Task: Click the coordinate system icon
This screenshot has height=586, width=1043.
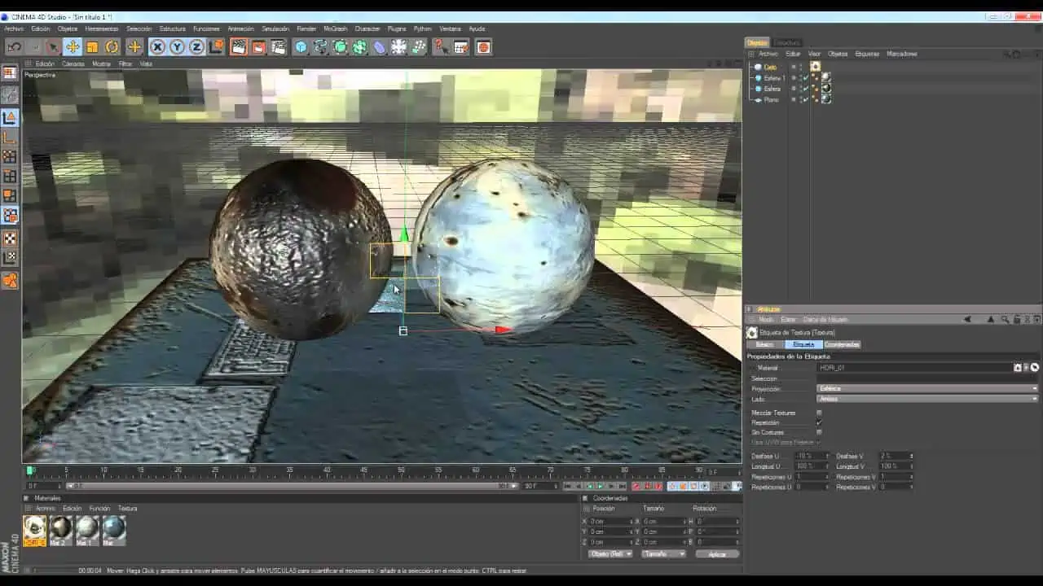Action: coord(216,47)
